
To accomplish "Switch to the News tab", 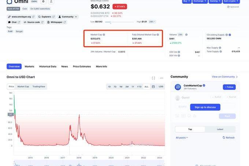I will 64,67.
